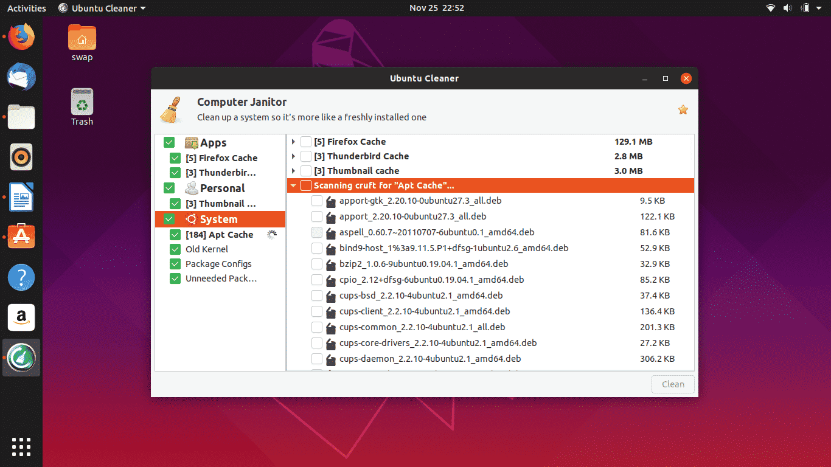Expand the Firefox Cache list
This screenshot has height=467, width=831.
click(293, 141)
